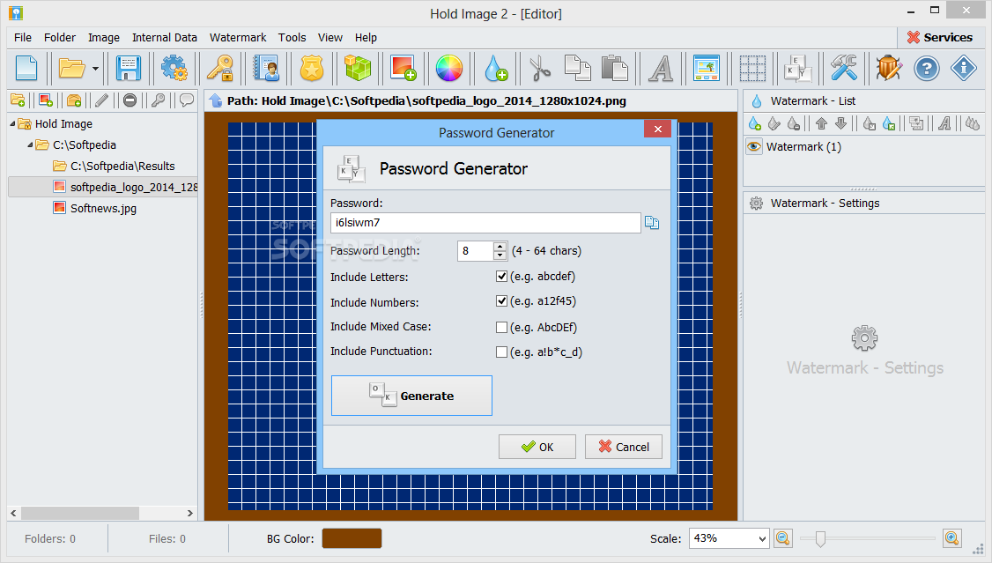992x563 pixels.
Task: Open the dropdown arrow beside open folder
Action: tap(95, 69)
